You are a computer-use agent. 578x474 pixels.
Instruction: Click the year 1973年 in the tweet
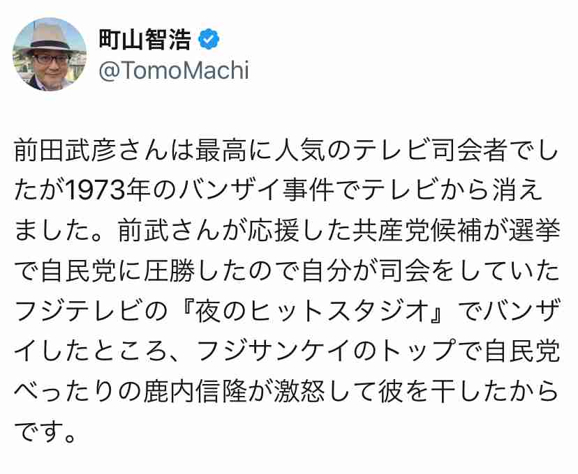point(108,190)
